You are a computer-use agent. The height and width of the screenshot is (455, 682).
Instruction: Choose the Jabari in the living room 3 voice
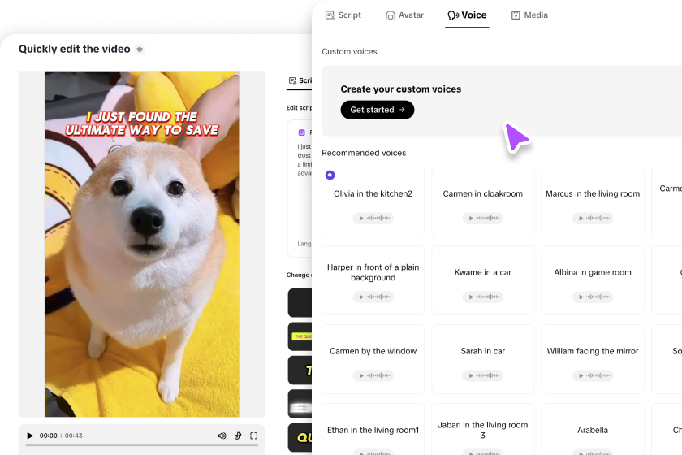pos(483,429)
